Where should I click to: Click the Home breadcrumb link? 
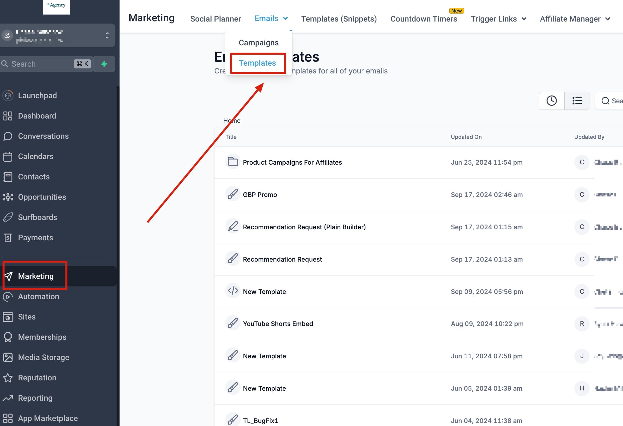[x=231, y=120]
